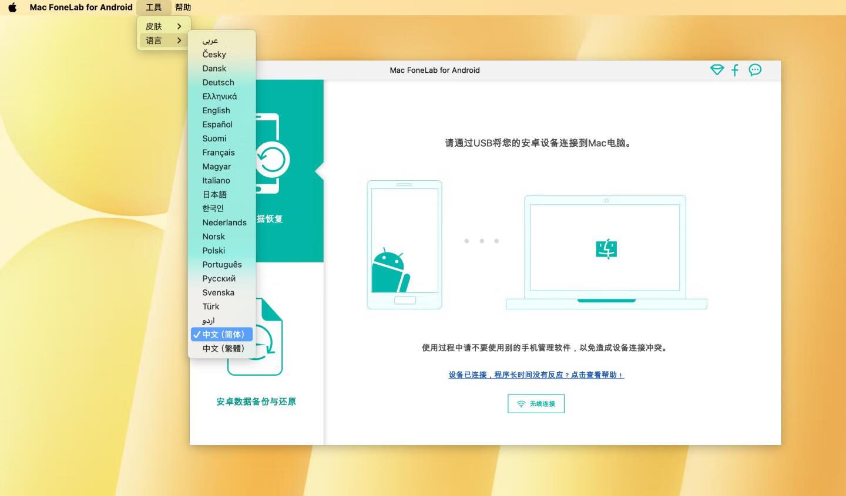Screen dimensions: 846x496
Task: Select the Android phone illustration
Action: [404, 244]
